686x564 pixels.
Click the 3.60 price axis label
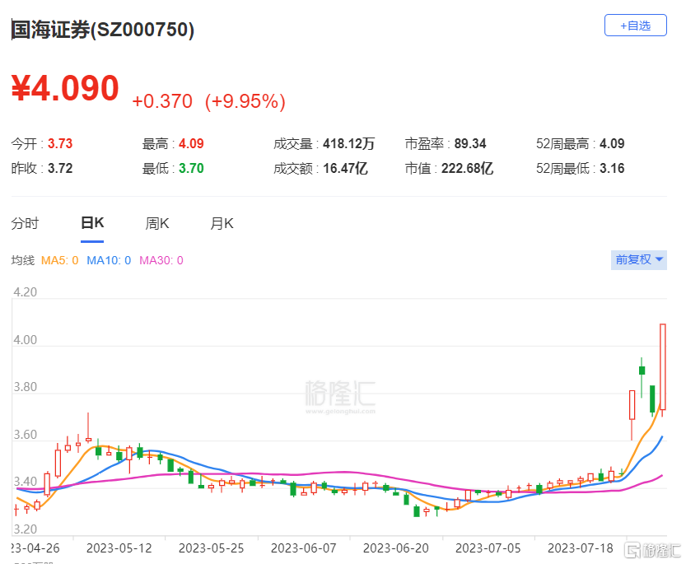pos(25,435)
